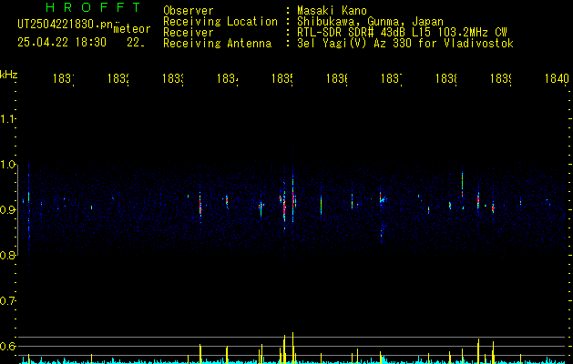Click the 0.8 kHz axis label
Viewport: 573px width, 364px height.
7,255
